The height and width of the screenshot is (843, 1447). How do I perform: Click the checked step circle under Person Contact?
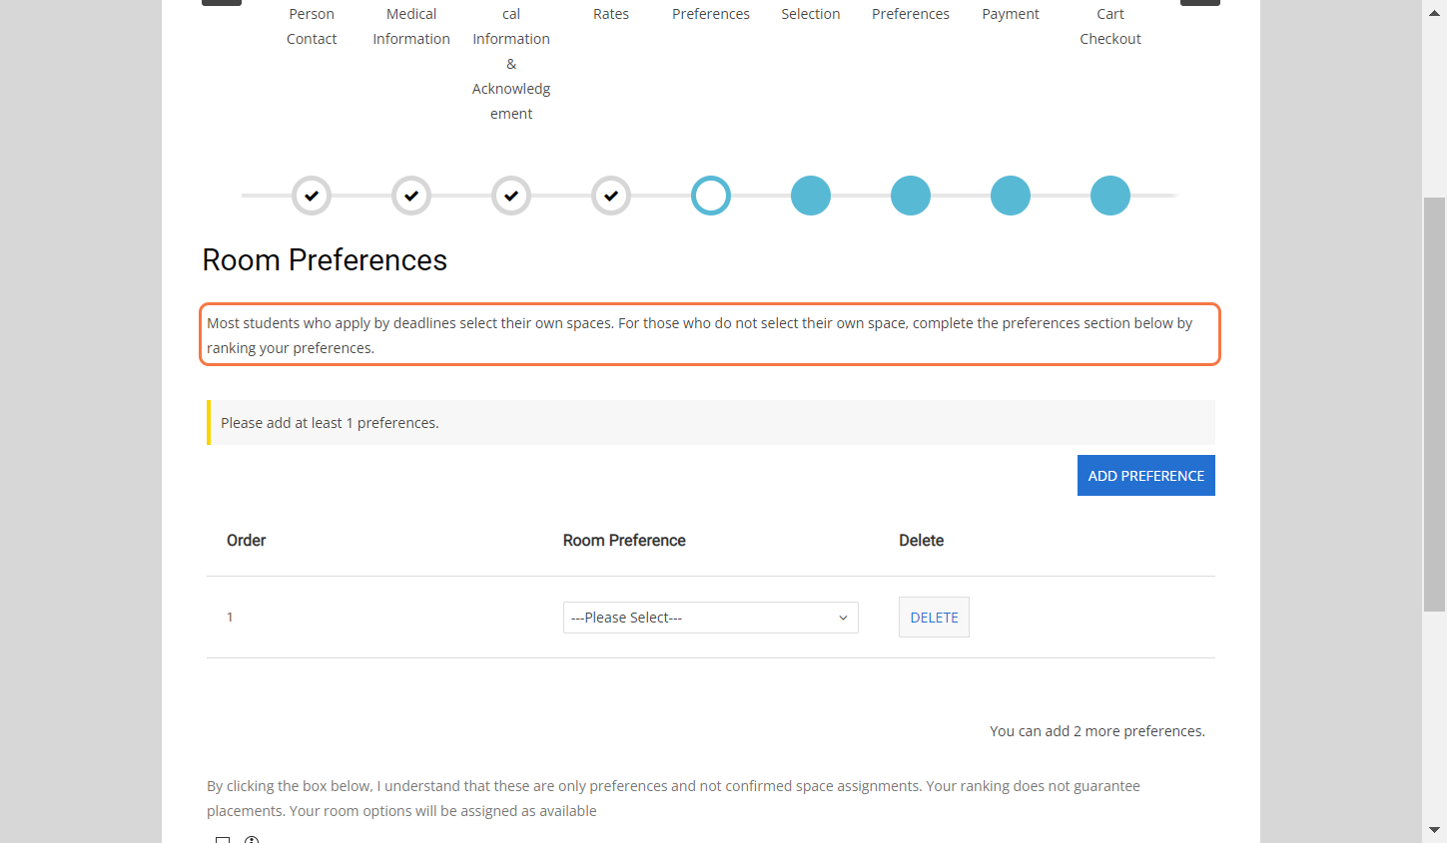pos(312,196)
